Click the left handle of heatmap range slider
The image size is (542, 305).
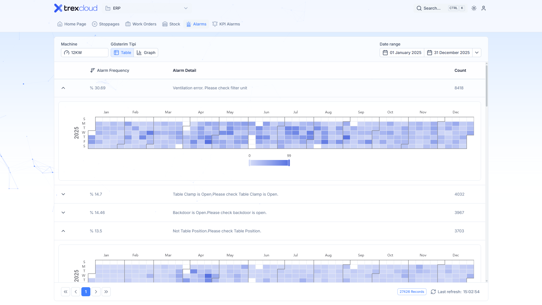click(x=249, y=163)
